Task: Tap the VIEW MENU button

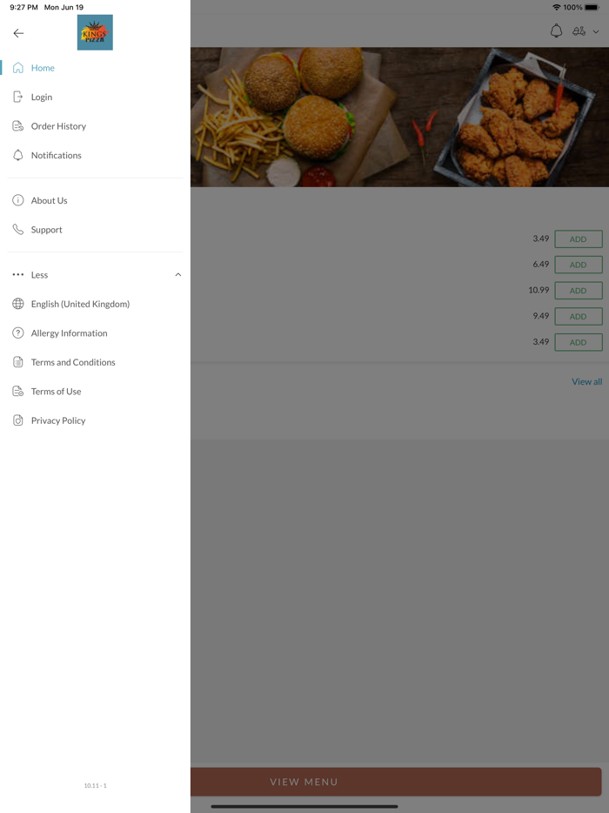Action: pyautogui.click(x=396, y=782)
